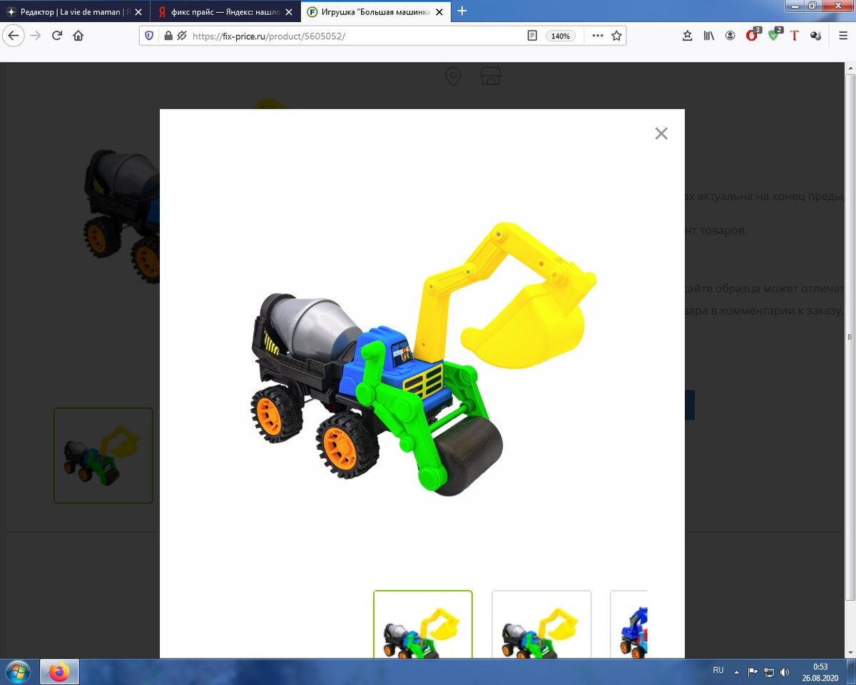Open the green shield extension

click(x=775, y=35)
